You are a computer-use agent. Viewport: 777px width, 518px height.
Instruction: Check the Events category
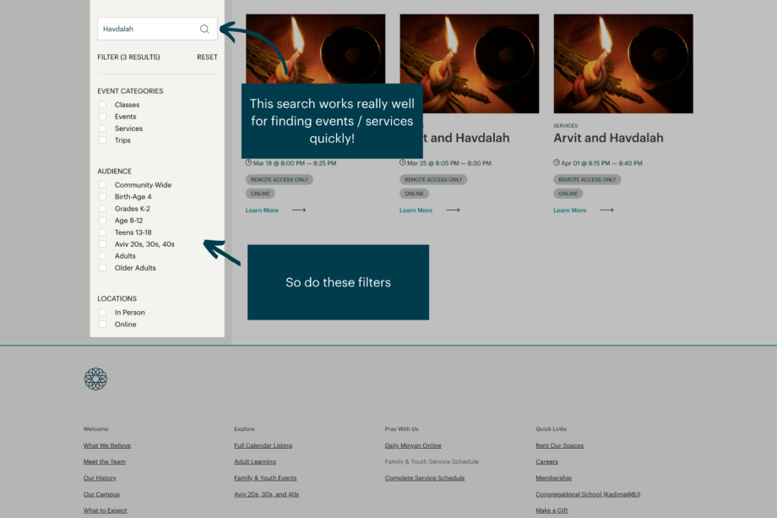[102, 117]
